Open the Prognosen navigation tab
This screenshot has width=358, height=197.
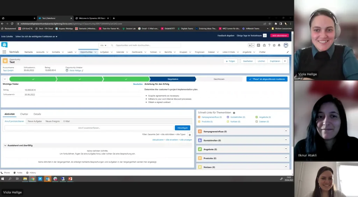[200, 52]
